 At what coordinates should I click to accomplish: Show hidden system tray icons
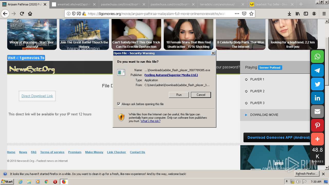pyautogui.click(x=287, y=182)
